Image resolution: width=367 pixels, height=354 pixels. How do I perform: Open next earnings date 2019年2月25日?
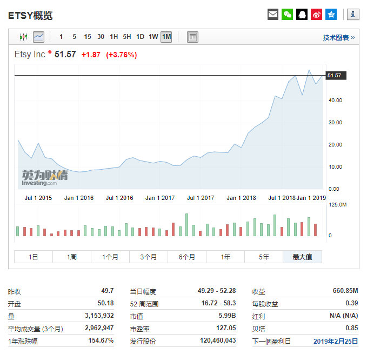pyautogui.click(x=336, y=341)
